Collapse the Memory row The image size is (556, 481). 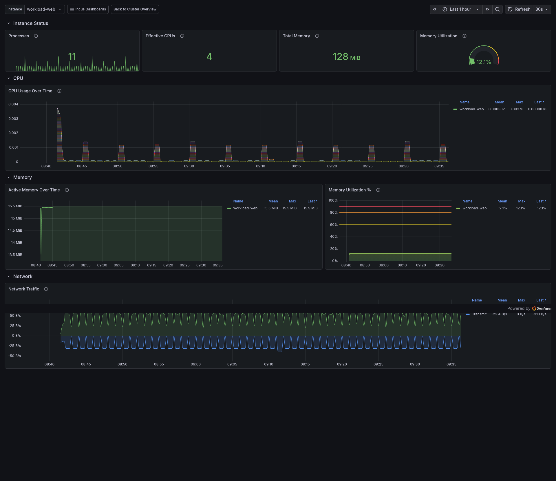point(9,177)
